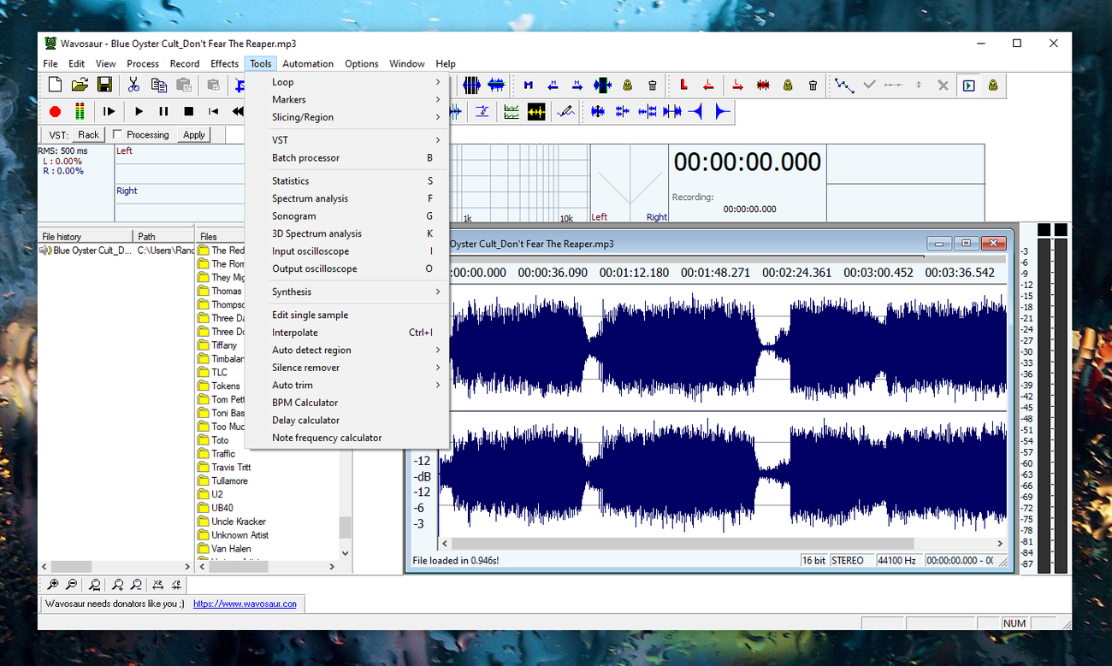The width and height of the screenshot is (1112, 666).
Task: Open the level meter icon beside Record
Action: coord(80,111)
